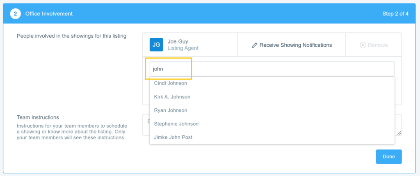Click the Receive Showing Notifications label

[x=295, y=45]
